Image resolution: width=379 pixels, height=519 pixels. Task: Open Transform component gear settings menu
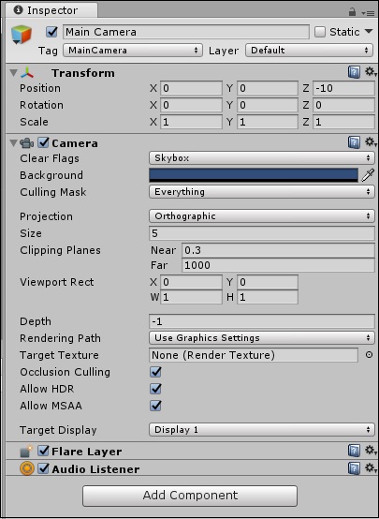(371, 72)
